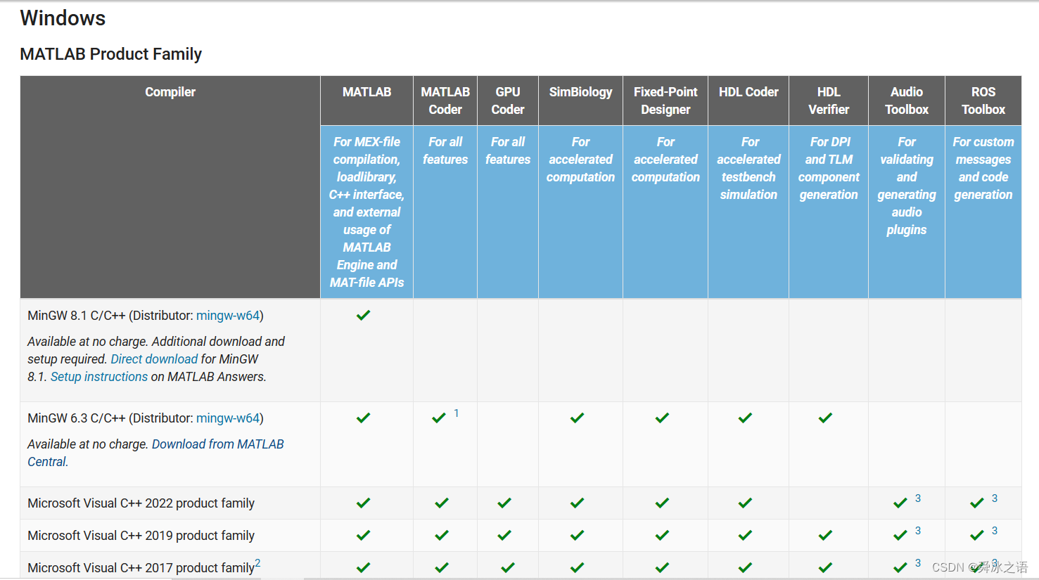Click MATLAB checkmark in Visual C++ 2022 row
Viewport: 1039px width, 580px height.
[x=363, y=503]
